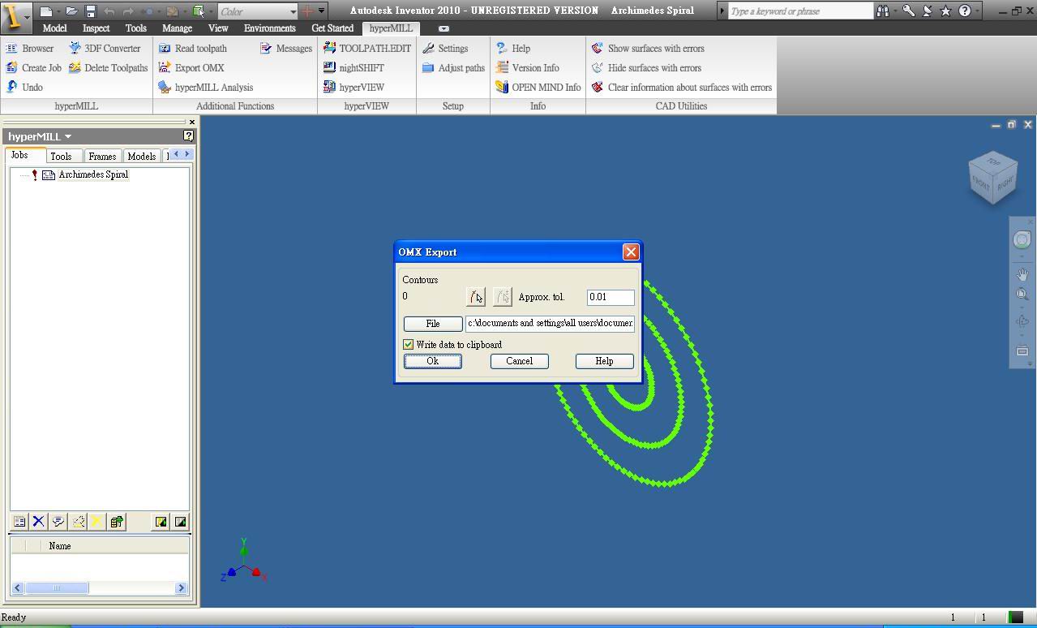Click the ViewCube
The width and height of the screenshot is (1037, 628).
(993, 178)
